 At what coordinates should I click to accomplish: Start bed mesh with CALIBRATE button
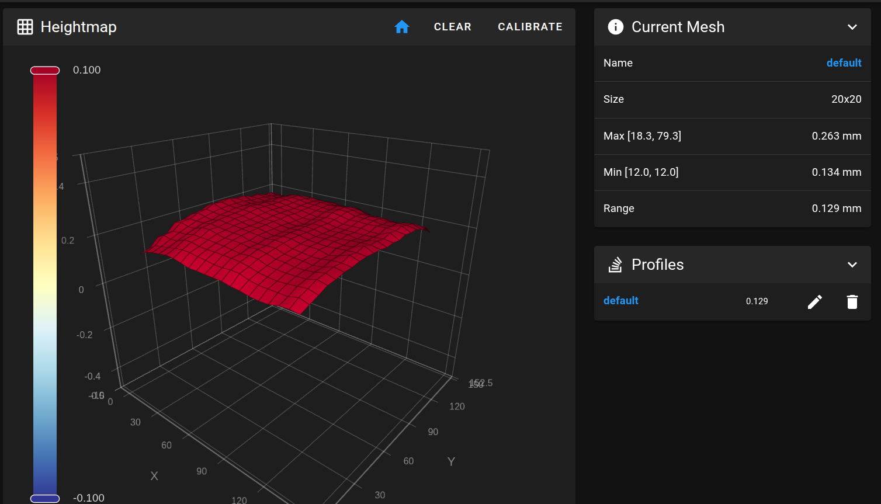(530, 27)
